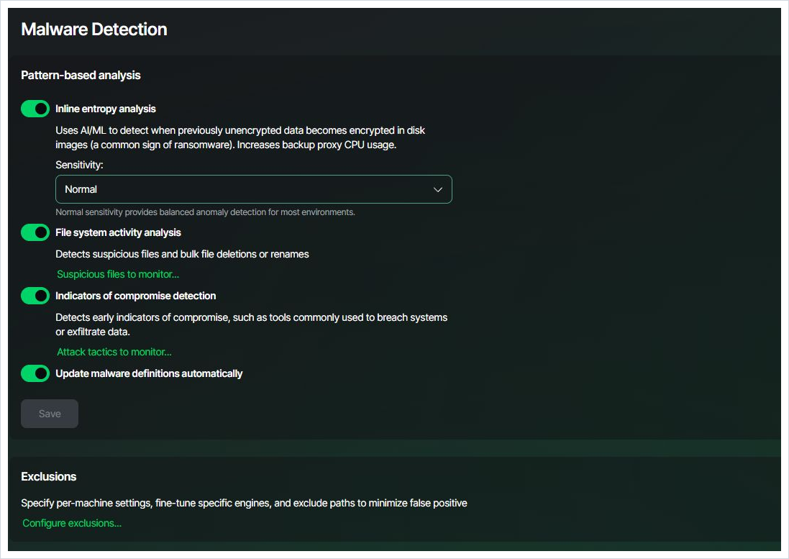
Task: Open Attack tactics to monitor link
Action: point(114,352)
